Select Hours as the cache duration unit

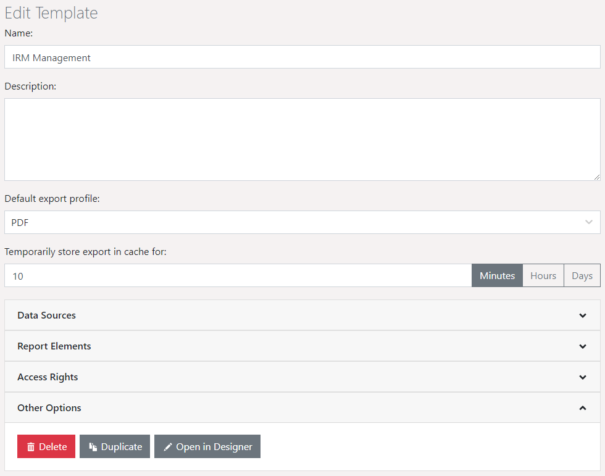[x=543, y=275]
